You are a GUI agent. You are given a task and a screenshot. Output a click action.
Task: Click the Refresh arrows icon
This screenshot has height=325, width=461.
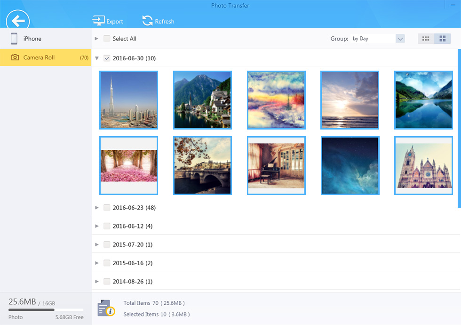coord(147,21)
